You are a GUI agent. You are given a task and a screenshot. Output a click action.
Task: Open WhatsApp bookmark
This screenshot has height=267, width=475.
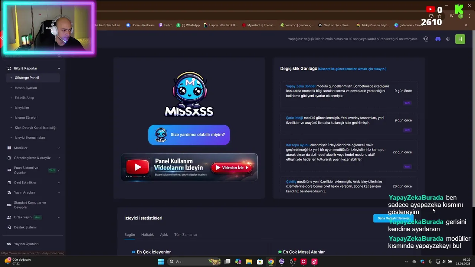tap(188, 25)
